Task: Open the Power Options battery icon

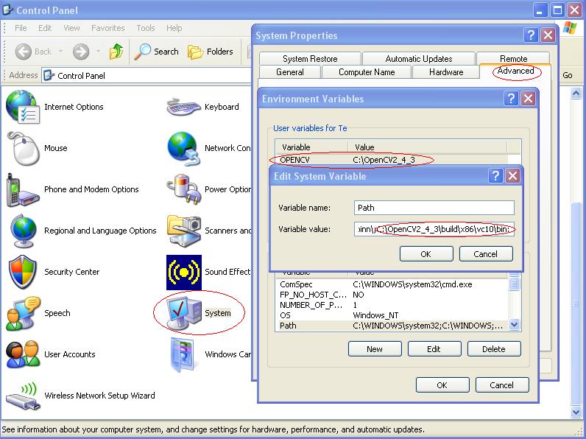Action: tap(183, 189)
